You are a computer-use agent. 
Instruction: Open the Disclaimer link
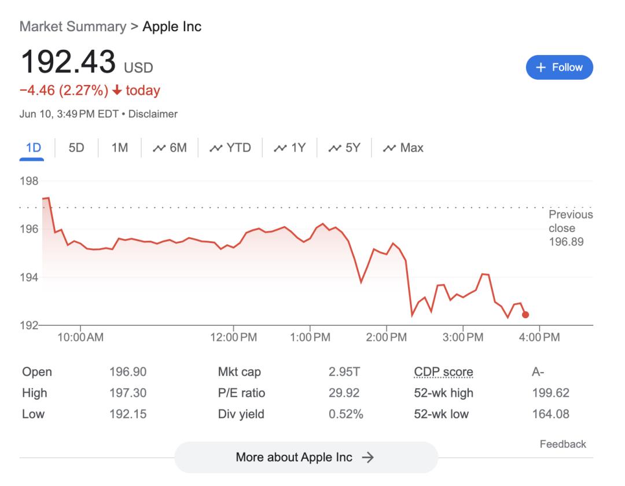pos(153,114)
